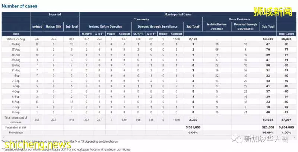
Task: Click the Before 26-Aug row label
Action: coord(16,39)
